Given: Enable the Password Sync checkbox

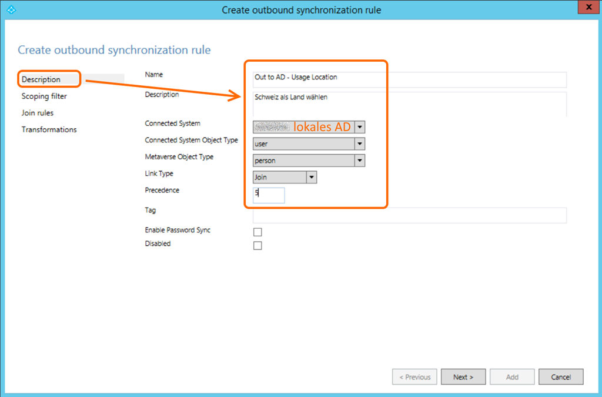Looking at the screenshot, I should [257, 232].
